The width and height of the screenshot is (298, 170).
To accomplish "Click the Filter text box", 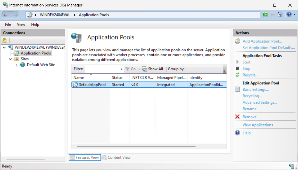I will tap(102, 69).
